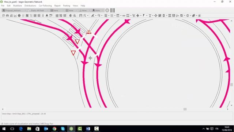Show hidden system tray icons
The width and height of the screenshot is (234, 132).
coord(204,129)
